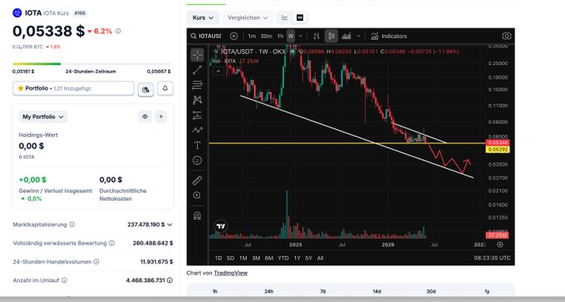Take a chart snapshot with camera icon
This screenshot has height=302, width=565.
(506, 36)
